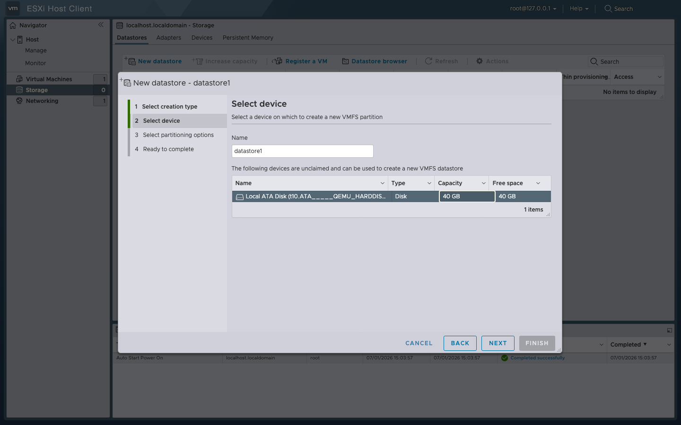681x425 pixels.
Task: Click the CANCEL button
Action: [x=419, y=343]
